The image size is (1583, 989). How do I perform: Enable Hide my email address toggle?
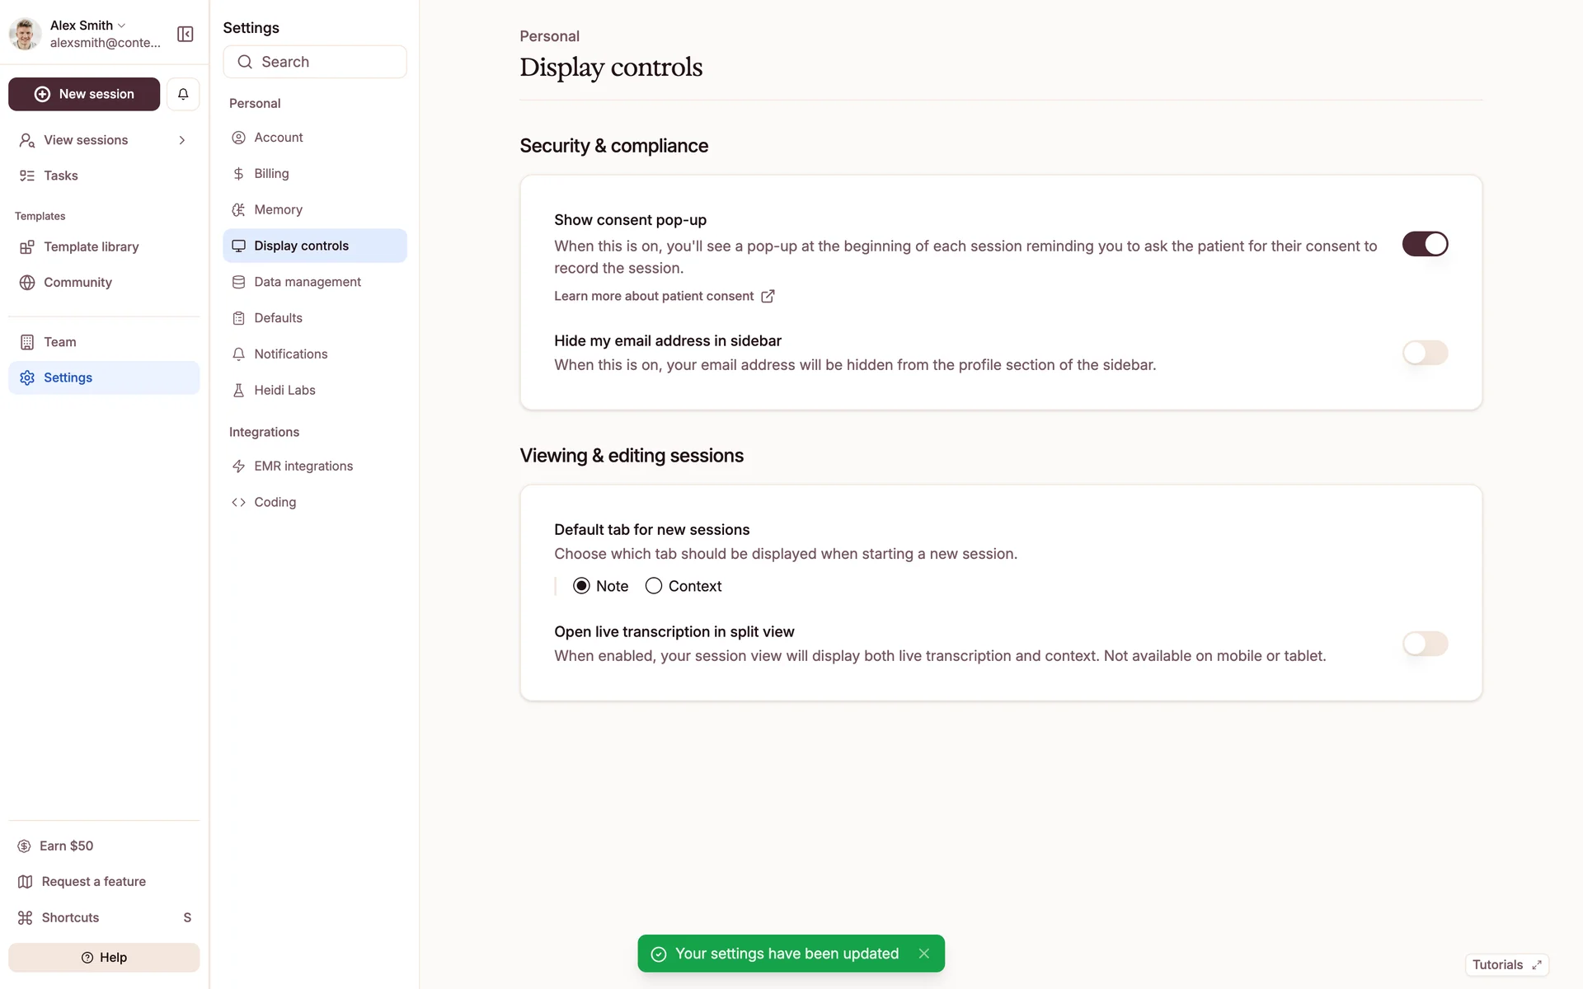click(x=1425, y=353)
